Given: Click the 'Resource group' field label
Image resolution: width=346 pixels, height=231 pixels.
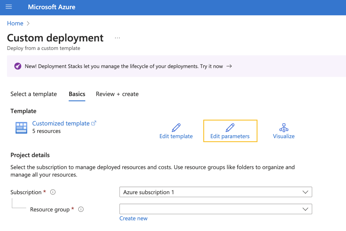Looking at the screenshot, I should click(50, 209).
